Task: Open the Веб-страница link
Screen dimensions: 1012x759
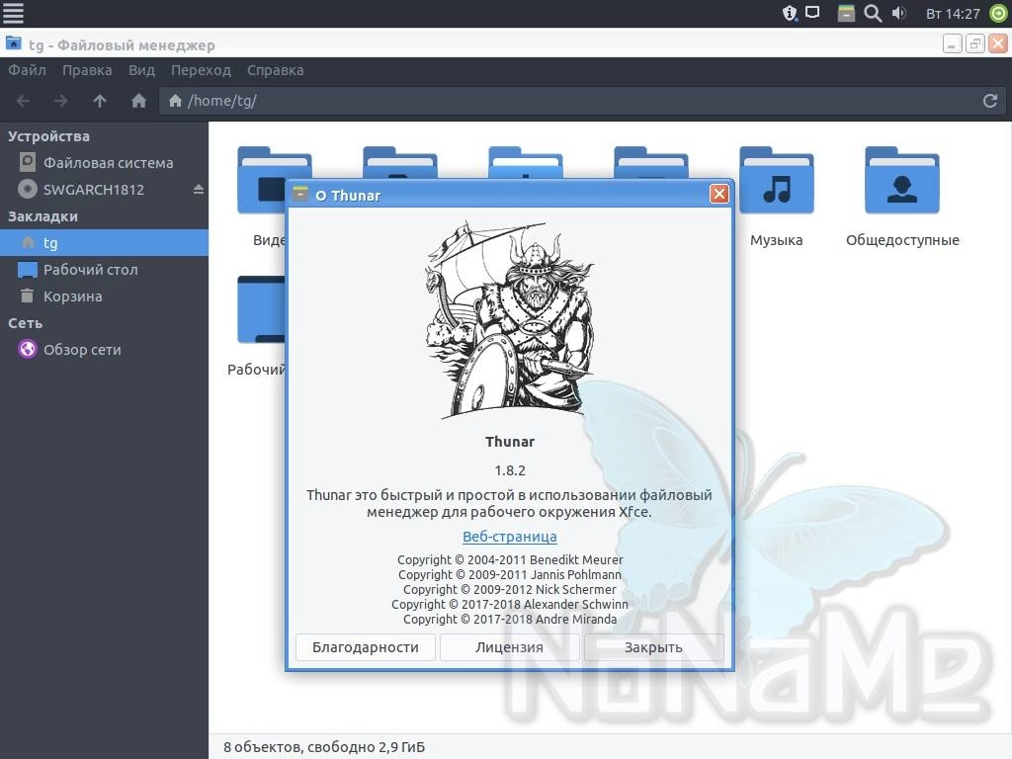Action: [x=510, y=537]
